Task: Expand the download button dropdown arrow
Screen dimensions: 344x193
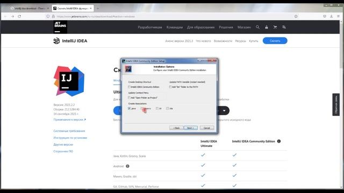Action: 224,110
